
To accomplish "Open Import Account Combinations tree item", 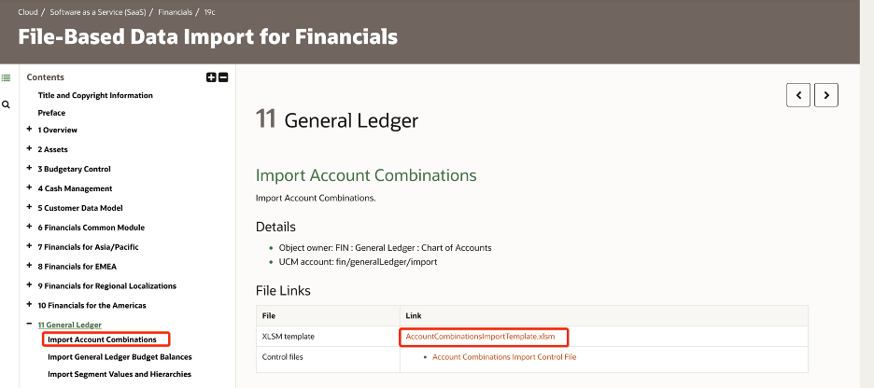I will pyautogui.click(x=102, y=339).
